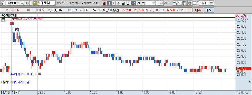Screen dimensions: 252x95
Task: Click the 매도 sell button
Action: point(209,10)
